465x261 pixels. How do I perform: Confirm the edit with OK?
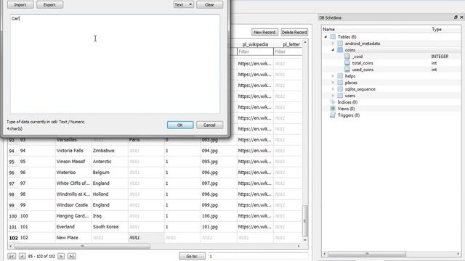coord(180,125)
